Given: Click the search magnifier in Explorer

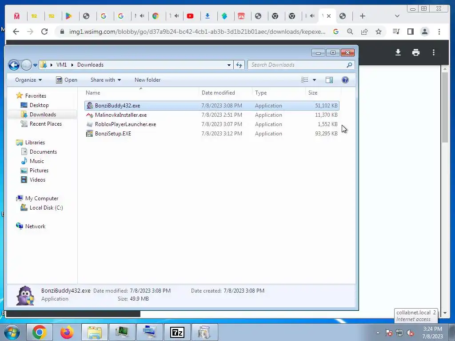Looking at the screenshot, I should click(x=349, y=65).
